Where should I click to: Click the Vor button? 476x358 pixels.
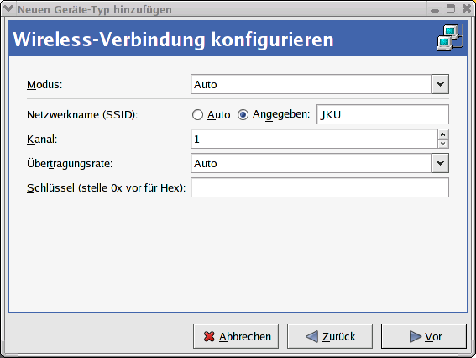click(x=424, y=336)
